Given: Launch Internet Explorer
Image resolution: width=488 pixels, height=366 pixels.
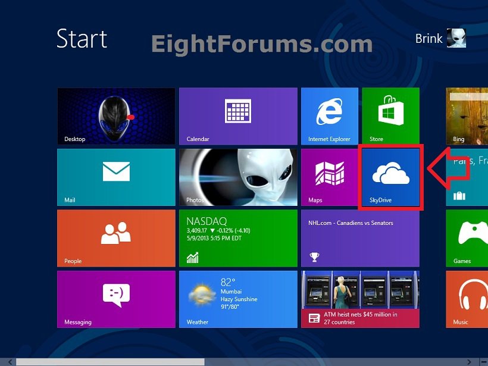Looking at the screenshot, I should [x=329, y=115].
